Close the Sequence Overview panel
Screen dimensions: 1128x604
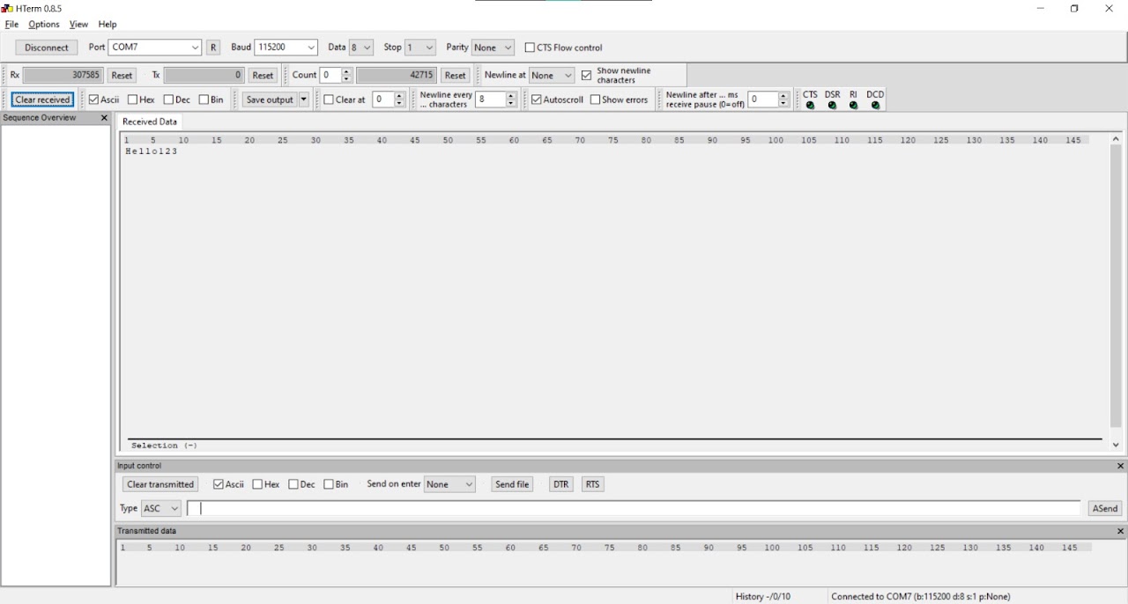click(x=104, y=118)
